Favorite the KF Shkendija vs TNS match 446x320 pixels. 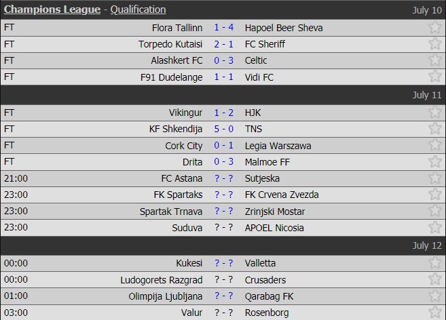[x=435, y=129]
